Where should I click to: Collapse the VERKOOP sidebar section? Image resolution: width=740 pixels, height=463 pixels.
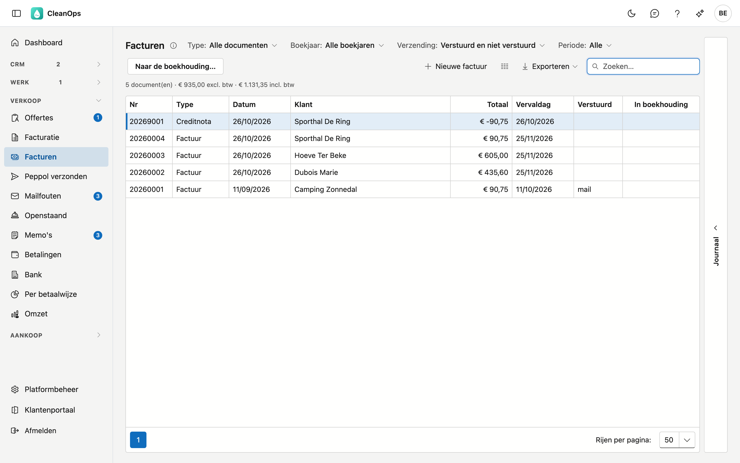click(56, 100)
